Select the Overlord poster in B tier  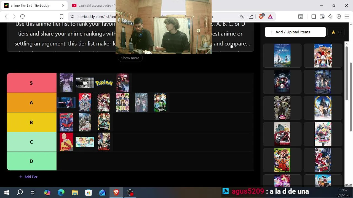85,122
